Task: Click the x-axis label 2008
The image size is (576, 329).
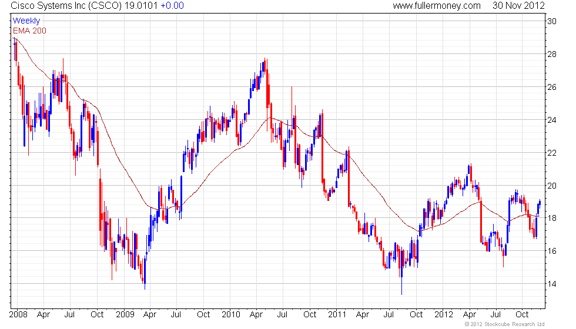Action: click(18, 315)
